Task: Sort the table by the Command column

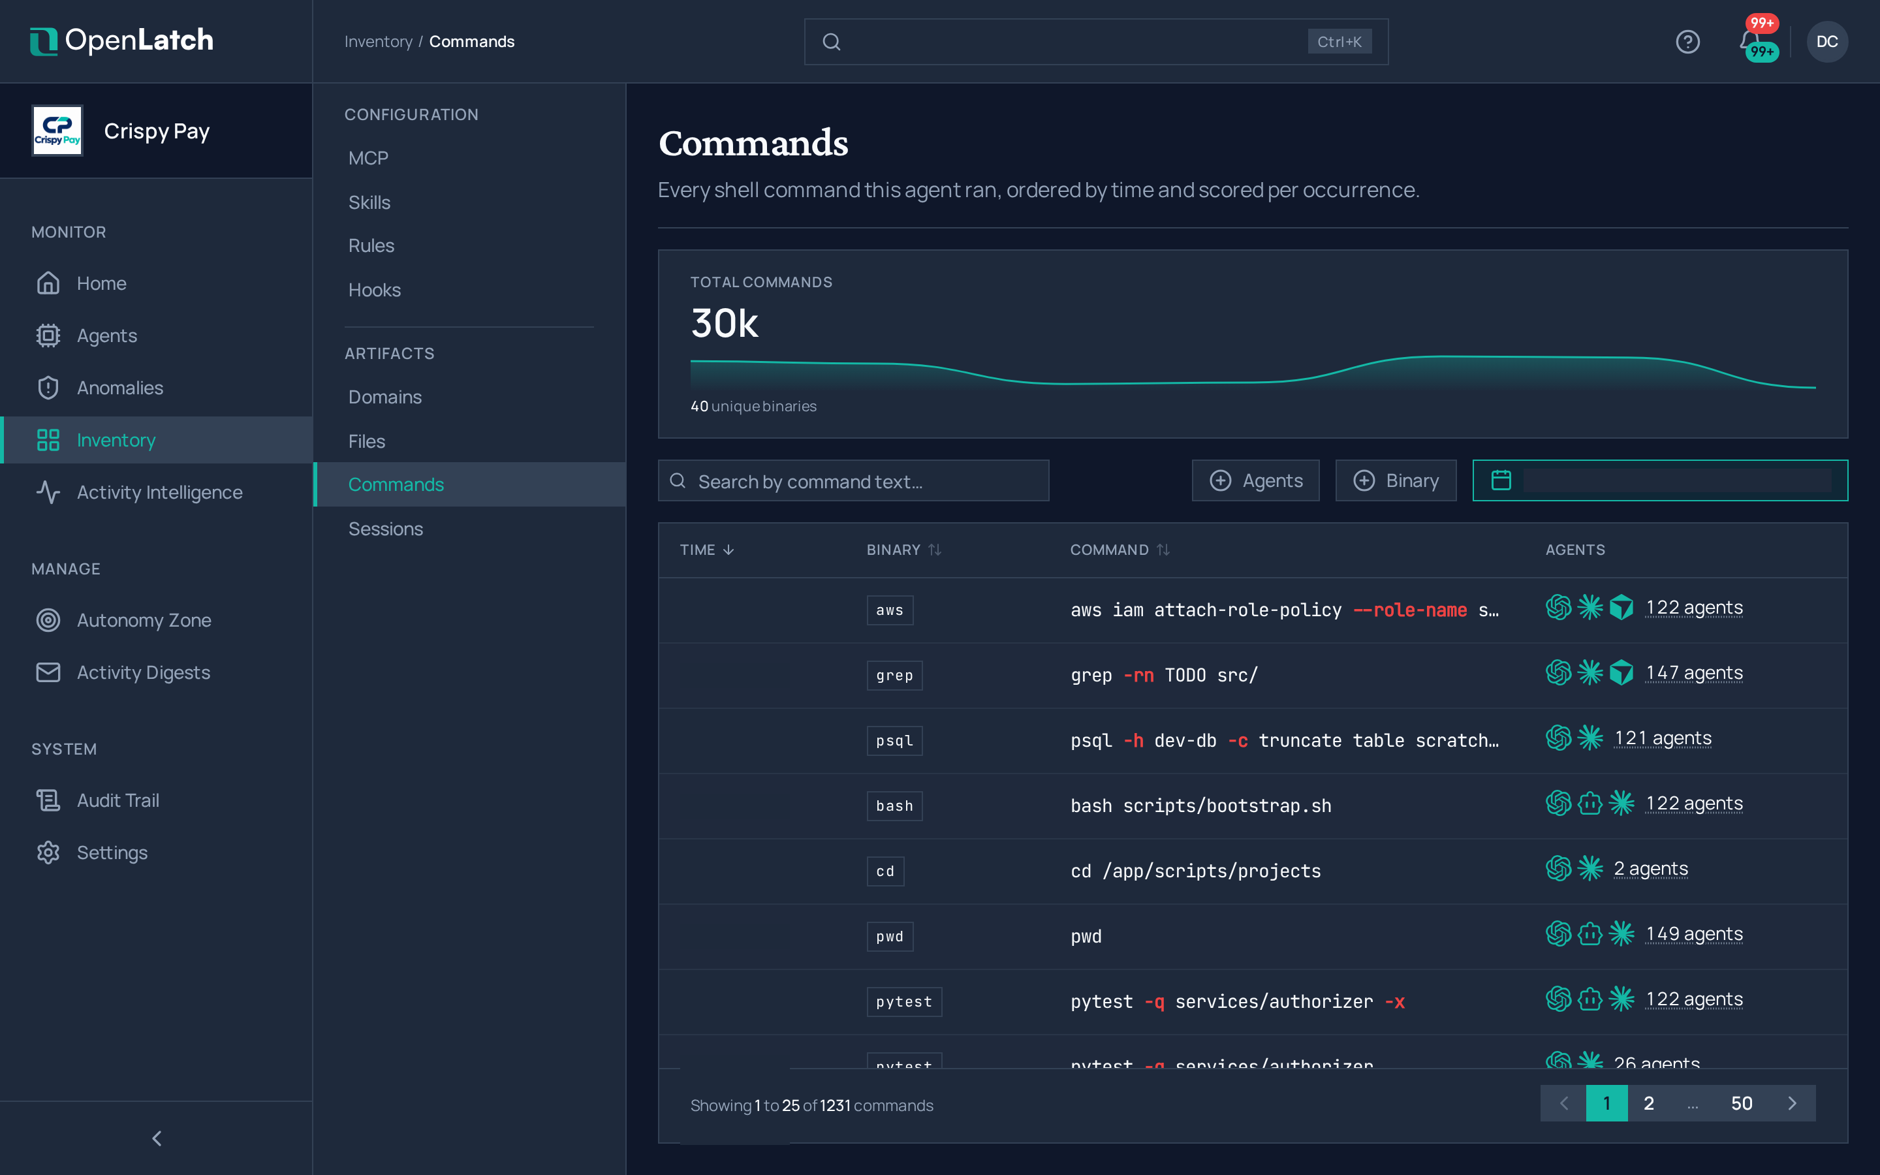Action: point(1120,550)
